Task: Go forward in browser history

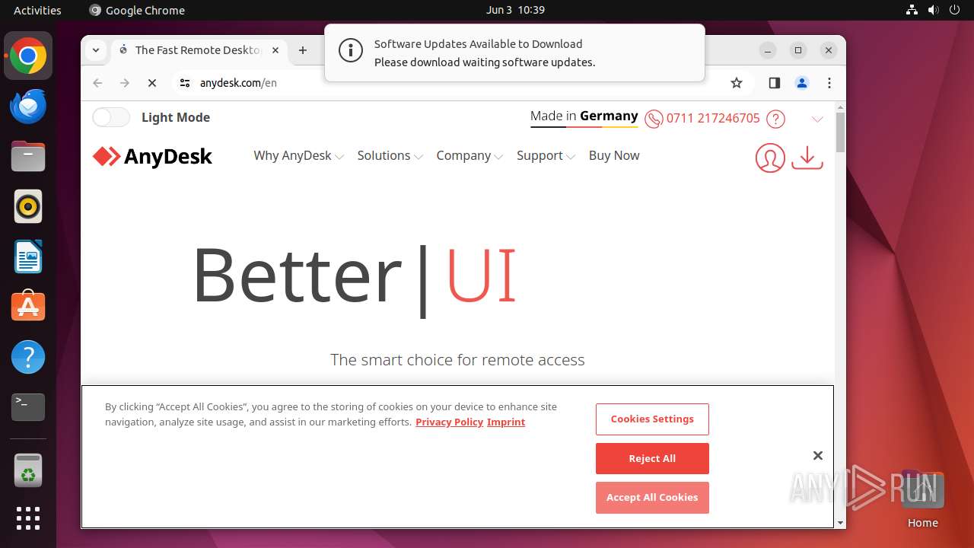Action: click(x=125, y=83)
